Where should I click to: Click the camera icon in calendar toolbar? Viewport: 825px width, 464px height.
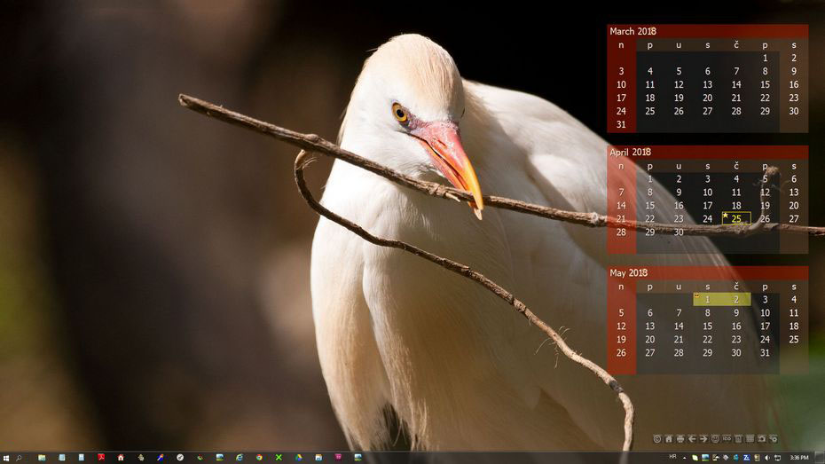(x=761, y=438)
